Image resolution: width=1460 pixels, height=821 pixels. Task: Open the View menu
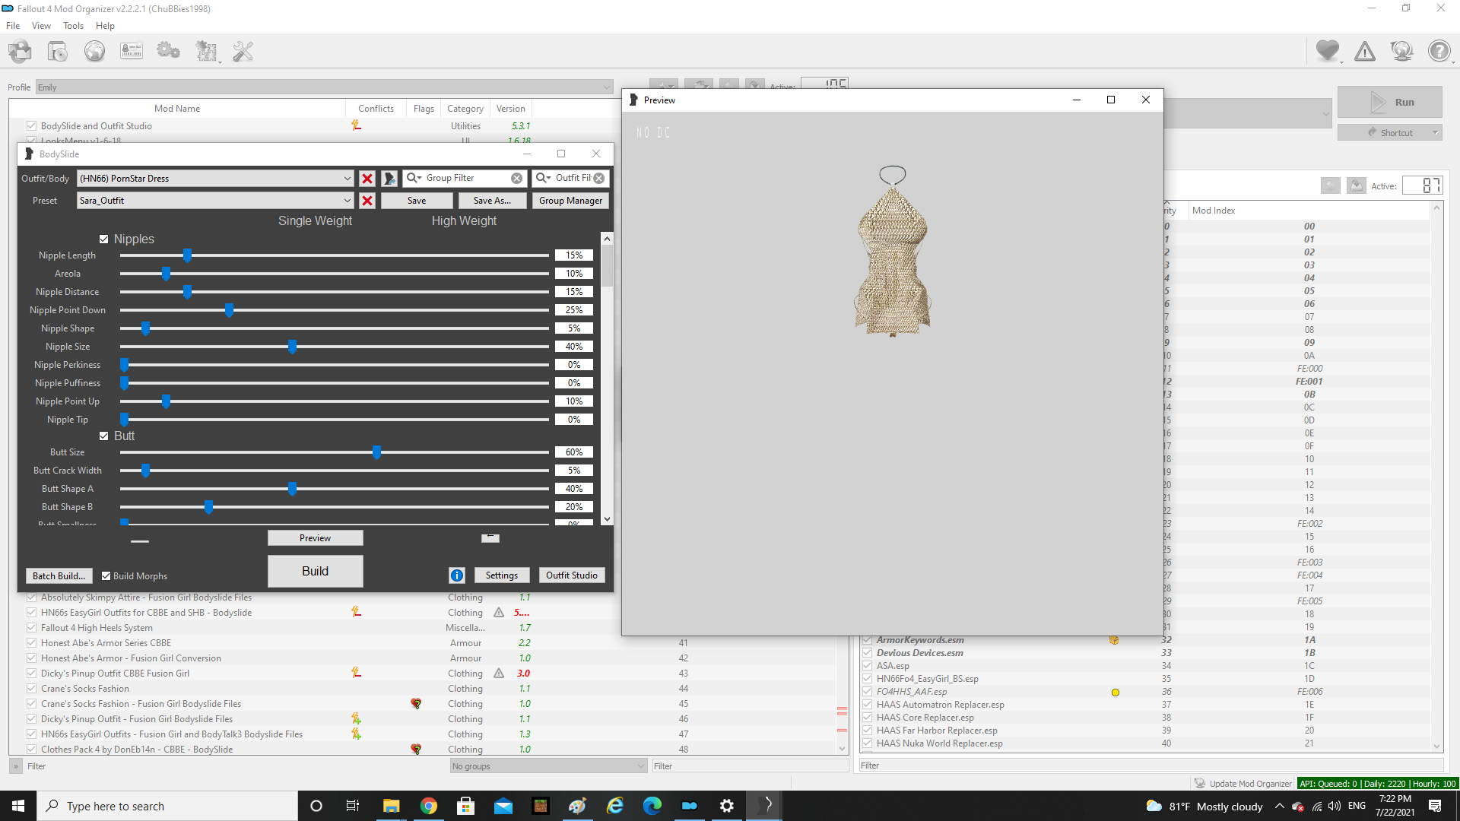[x=41, y=26]
